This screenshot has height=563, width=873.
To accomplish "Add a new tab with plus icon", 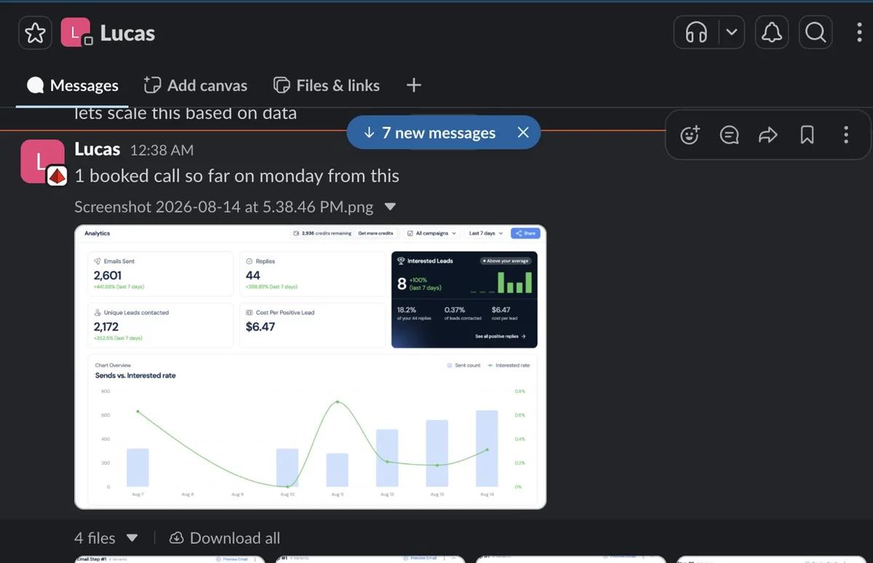I will [x=414, y=85].
